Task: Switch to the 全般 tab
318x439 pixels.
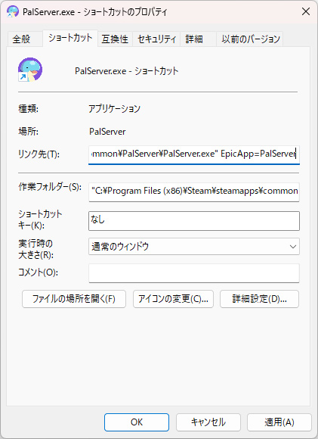Action: point(21,39)
